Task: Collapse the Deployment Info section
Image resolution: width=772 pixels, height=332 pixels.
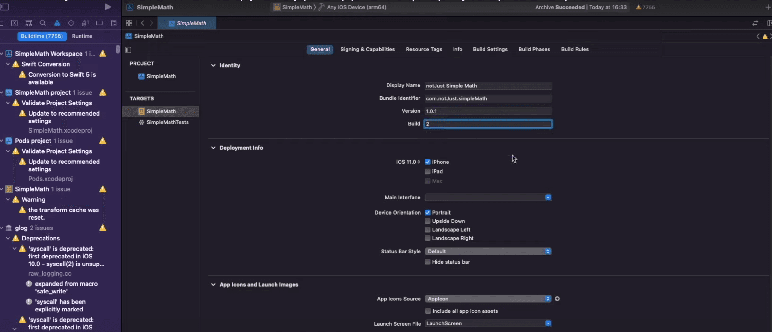Action: (213, 148)
